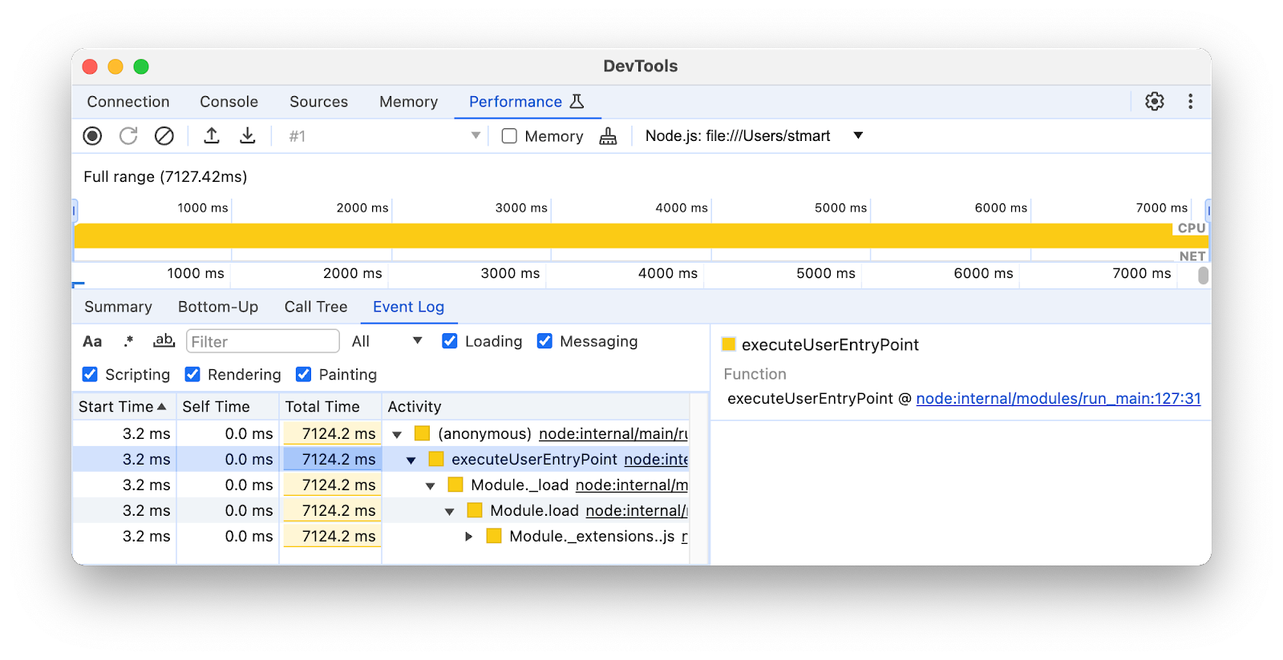
Task: Open DevTools settings gear
Action: pos(1155,102)
